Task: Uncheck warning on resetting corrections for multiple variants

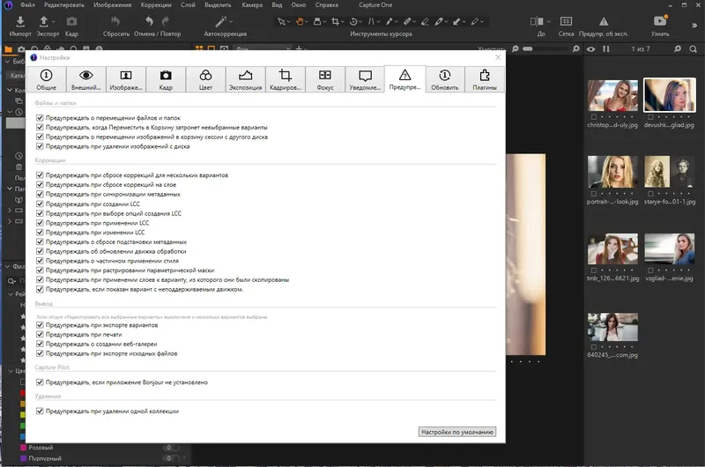Action: coord(40,174)
